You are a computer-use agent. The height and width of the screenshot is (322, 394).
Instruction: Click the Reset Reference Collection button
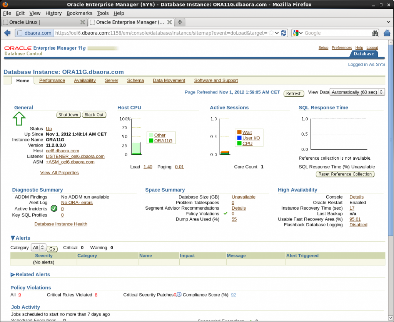point(345,174)
